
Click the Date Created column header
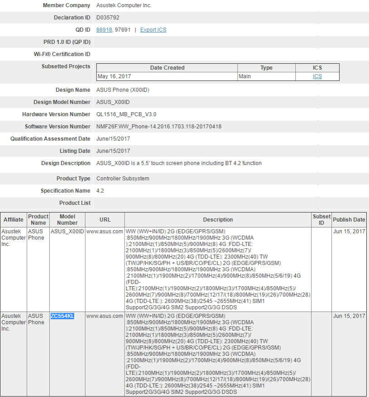click(167, 68)
